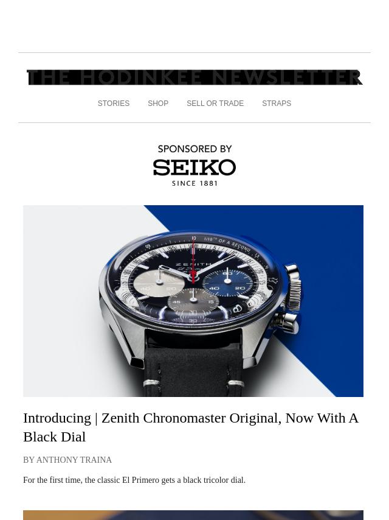
Task: Click the 'By Anthony Traina' byline
Action: click(67, 460)
